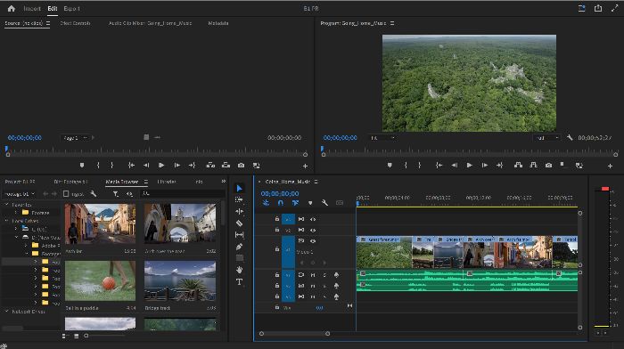Open timeline display settings wrench
This screenshot has width=624, height=349.
[324, 203]
